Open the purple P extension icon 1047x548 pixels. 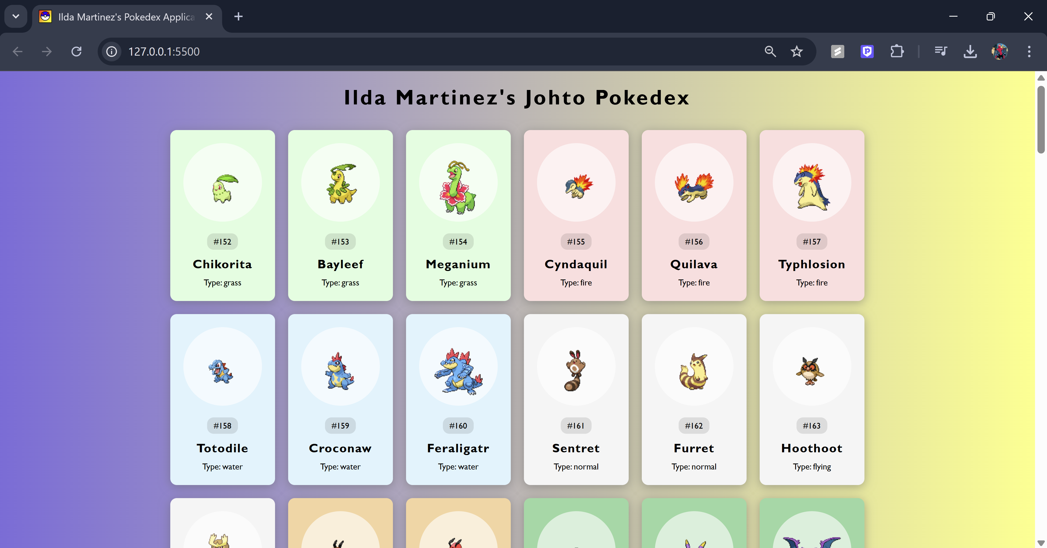[x=867, y=52]
